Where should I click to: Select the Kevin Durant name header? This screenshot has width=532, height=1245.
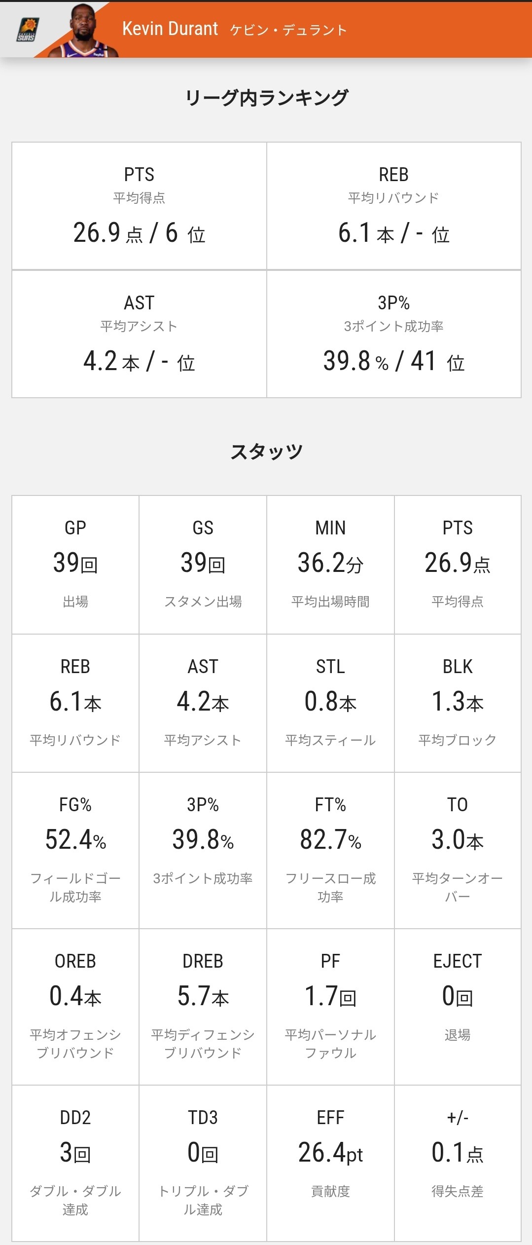tap(235, 29)
